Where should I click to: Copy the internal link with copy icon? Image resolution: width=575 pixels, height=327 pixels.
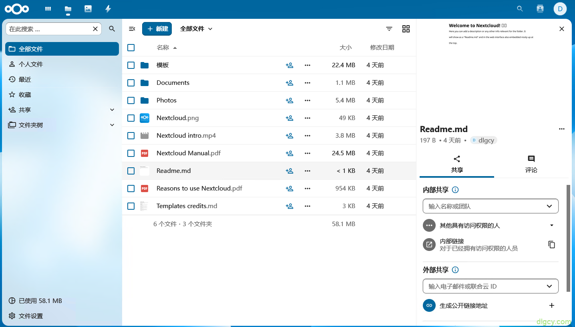552,245
